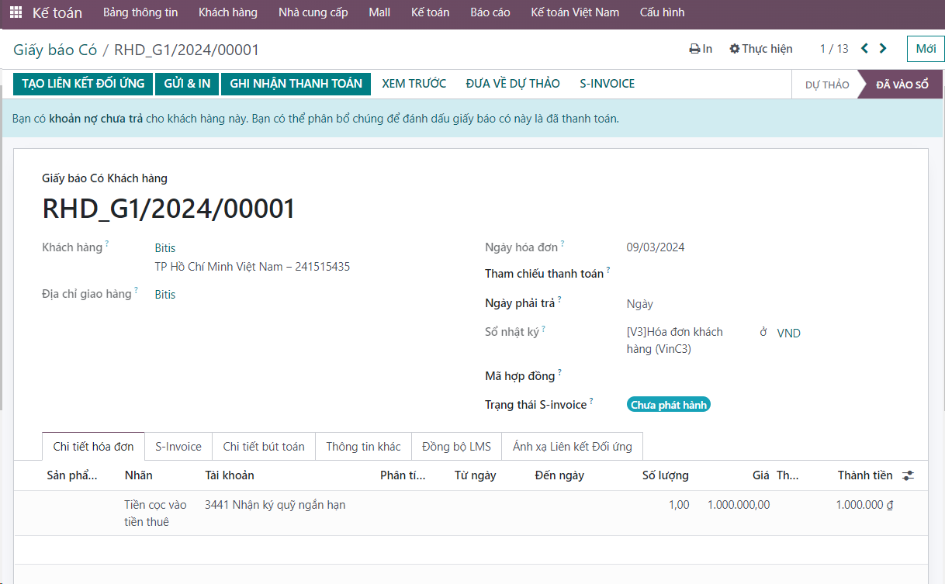
Task: Click Tiền cọc vào tiền thuê label cell
Action: tap(156, 513)
